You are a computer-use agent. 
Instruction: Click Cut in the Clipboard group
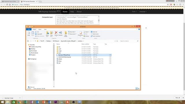coord(37,32)
